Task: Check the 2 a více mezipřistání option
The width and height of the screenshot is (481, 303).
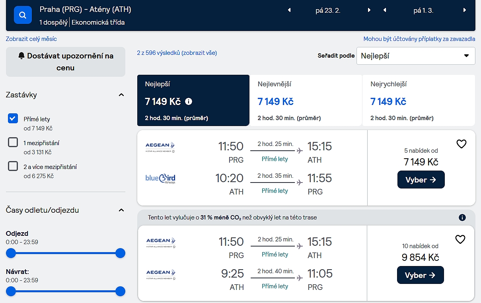Action: [13, 166]
